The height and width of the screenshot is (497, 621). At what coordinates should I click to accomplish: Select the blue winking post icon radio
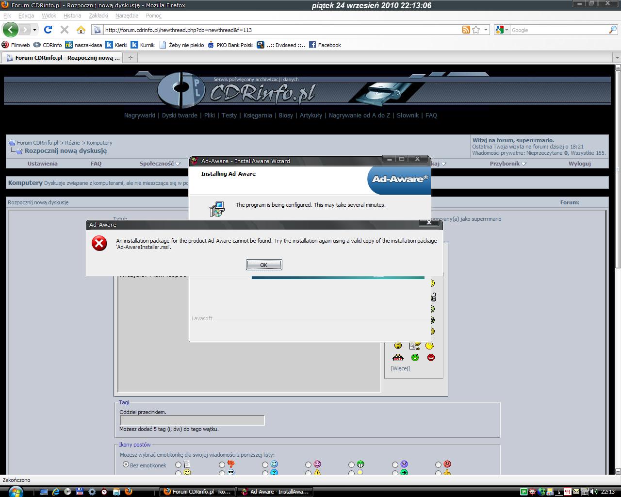tap(265, 464)
